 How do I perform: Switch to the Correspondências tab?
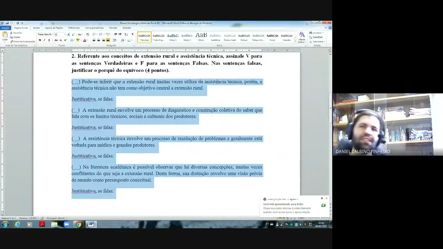[x=94, y=28]
